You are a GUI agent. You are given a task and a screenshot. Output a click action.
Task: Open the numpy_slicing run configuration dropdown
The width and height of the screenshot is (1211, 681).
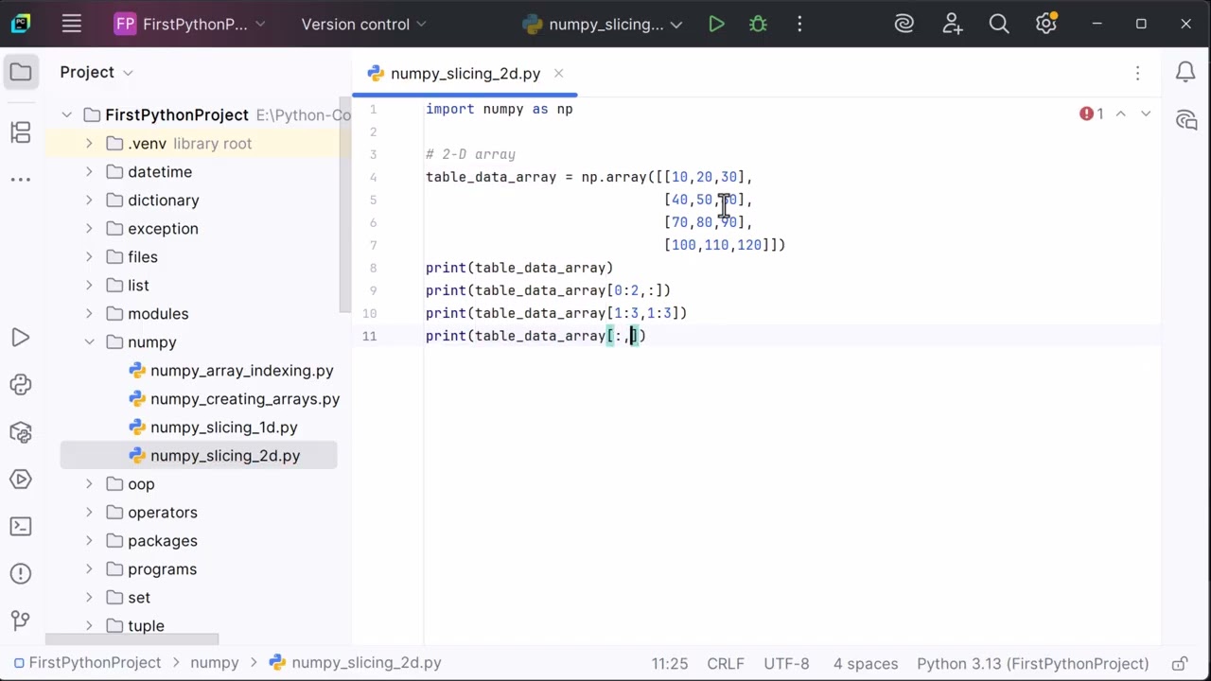tap(603, 25)
